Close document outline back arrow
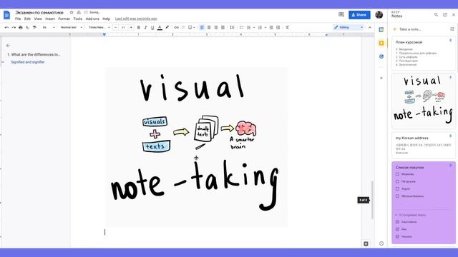Viewport: 458px width, 257px height. [8, 46]
